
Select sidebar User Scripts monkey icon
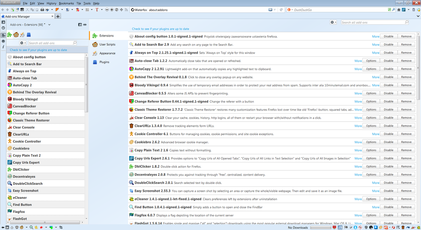pyautogui.click(x=16, y=35)
